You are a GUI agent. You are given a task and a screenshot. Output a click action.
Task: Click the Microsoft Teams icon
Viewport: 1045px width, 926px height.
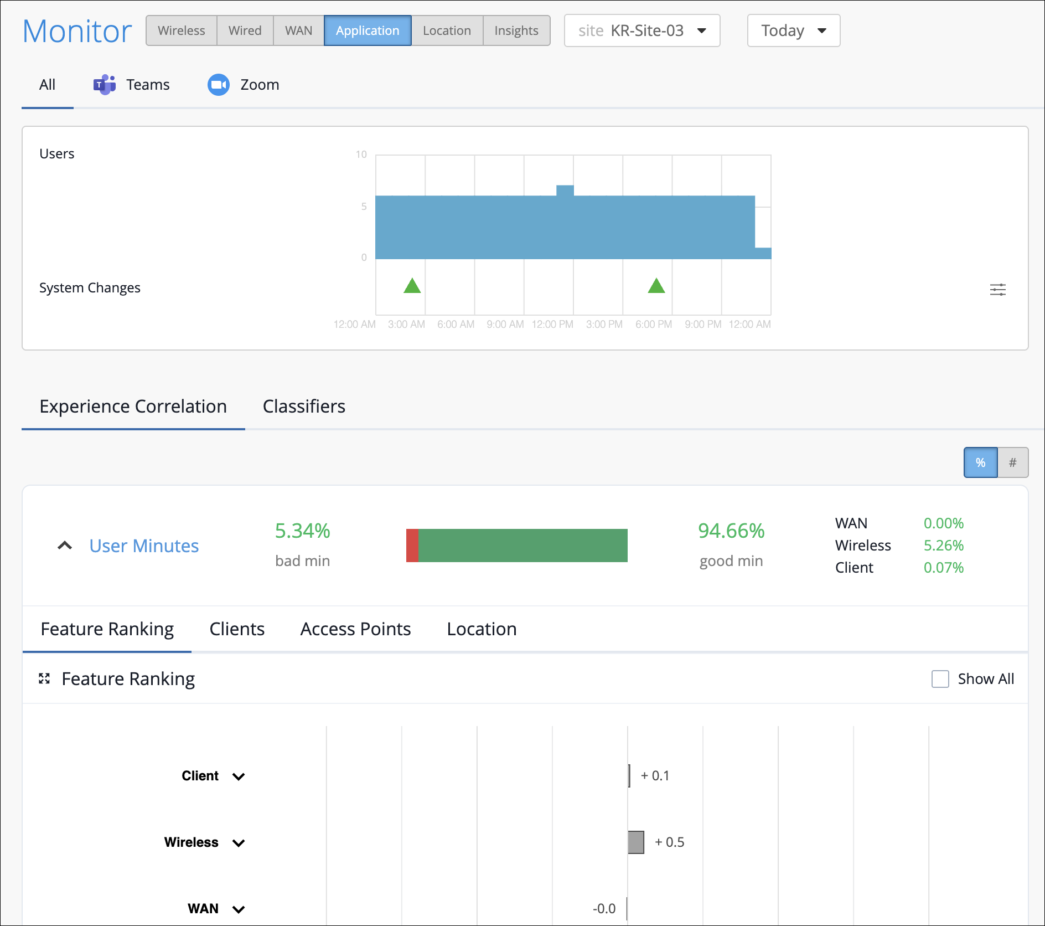[x=104, y=85]
